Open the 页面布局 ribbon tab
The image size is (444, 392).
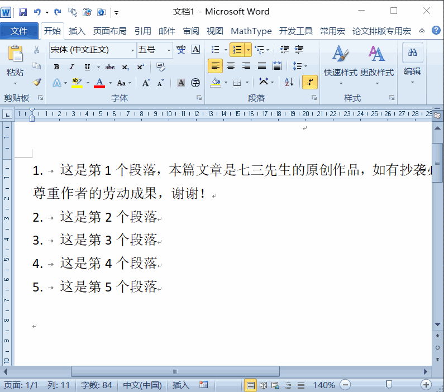[x=109, y=31]
